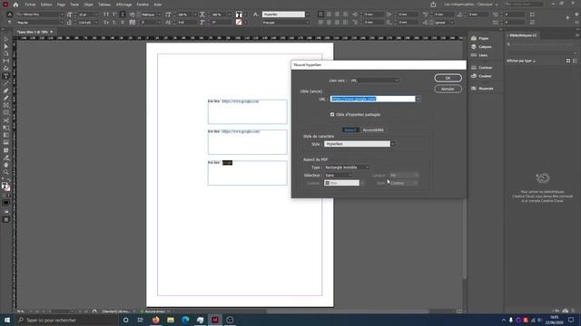Select the Gap tool
This screenshot has height=326, width=581.
pos(6,62)
